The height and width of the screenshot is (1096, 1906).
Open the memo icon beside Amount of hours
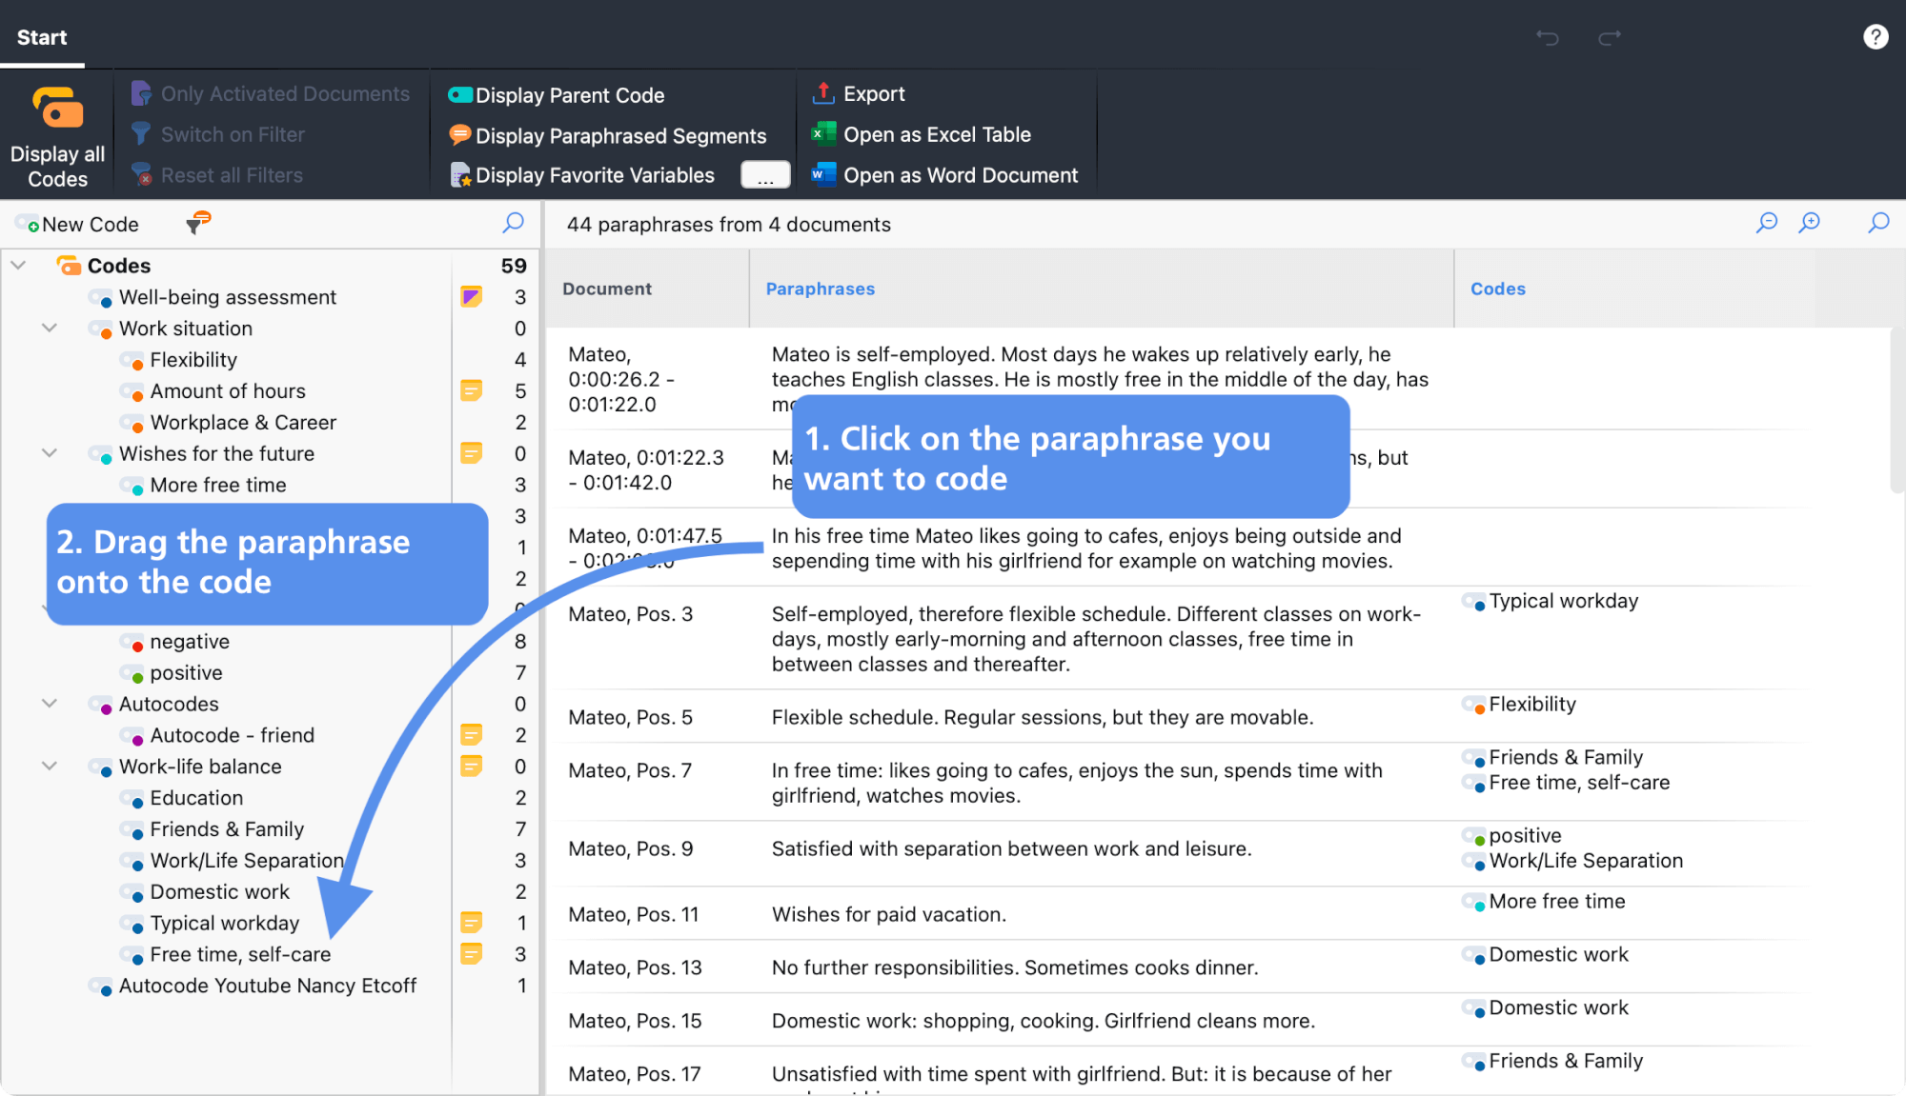pyautogui.click(x=471, y=390)
